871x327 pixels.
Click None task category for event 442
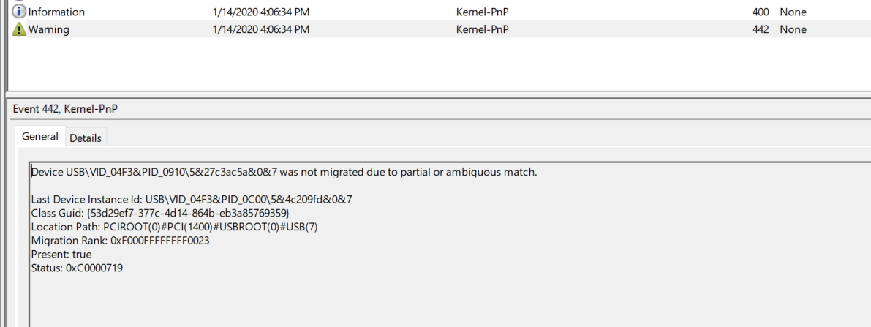coord(793,29)
